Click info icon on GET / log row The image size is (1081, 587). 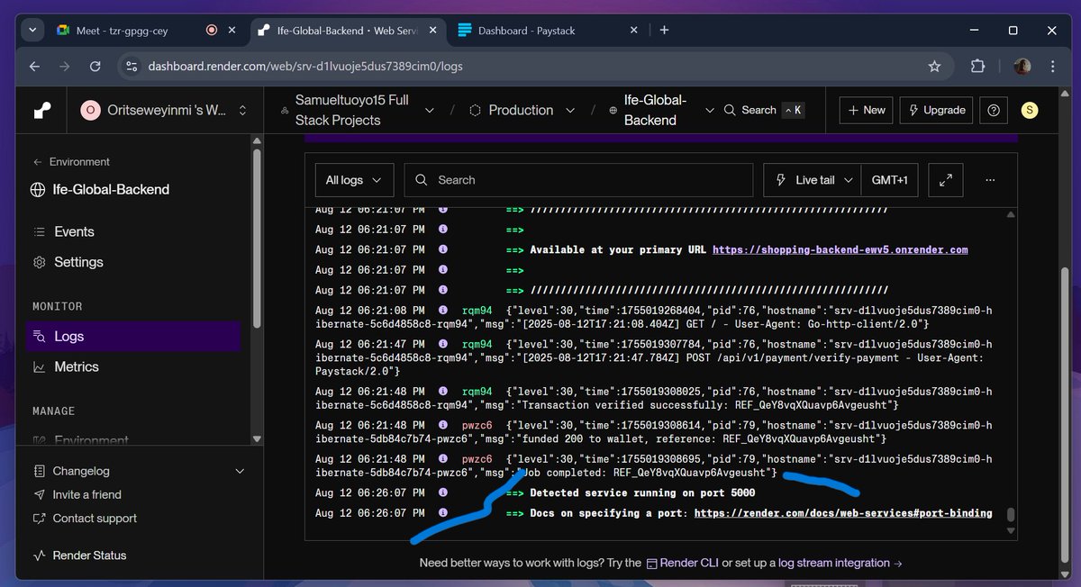442,310
